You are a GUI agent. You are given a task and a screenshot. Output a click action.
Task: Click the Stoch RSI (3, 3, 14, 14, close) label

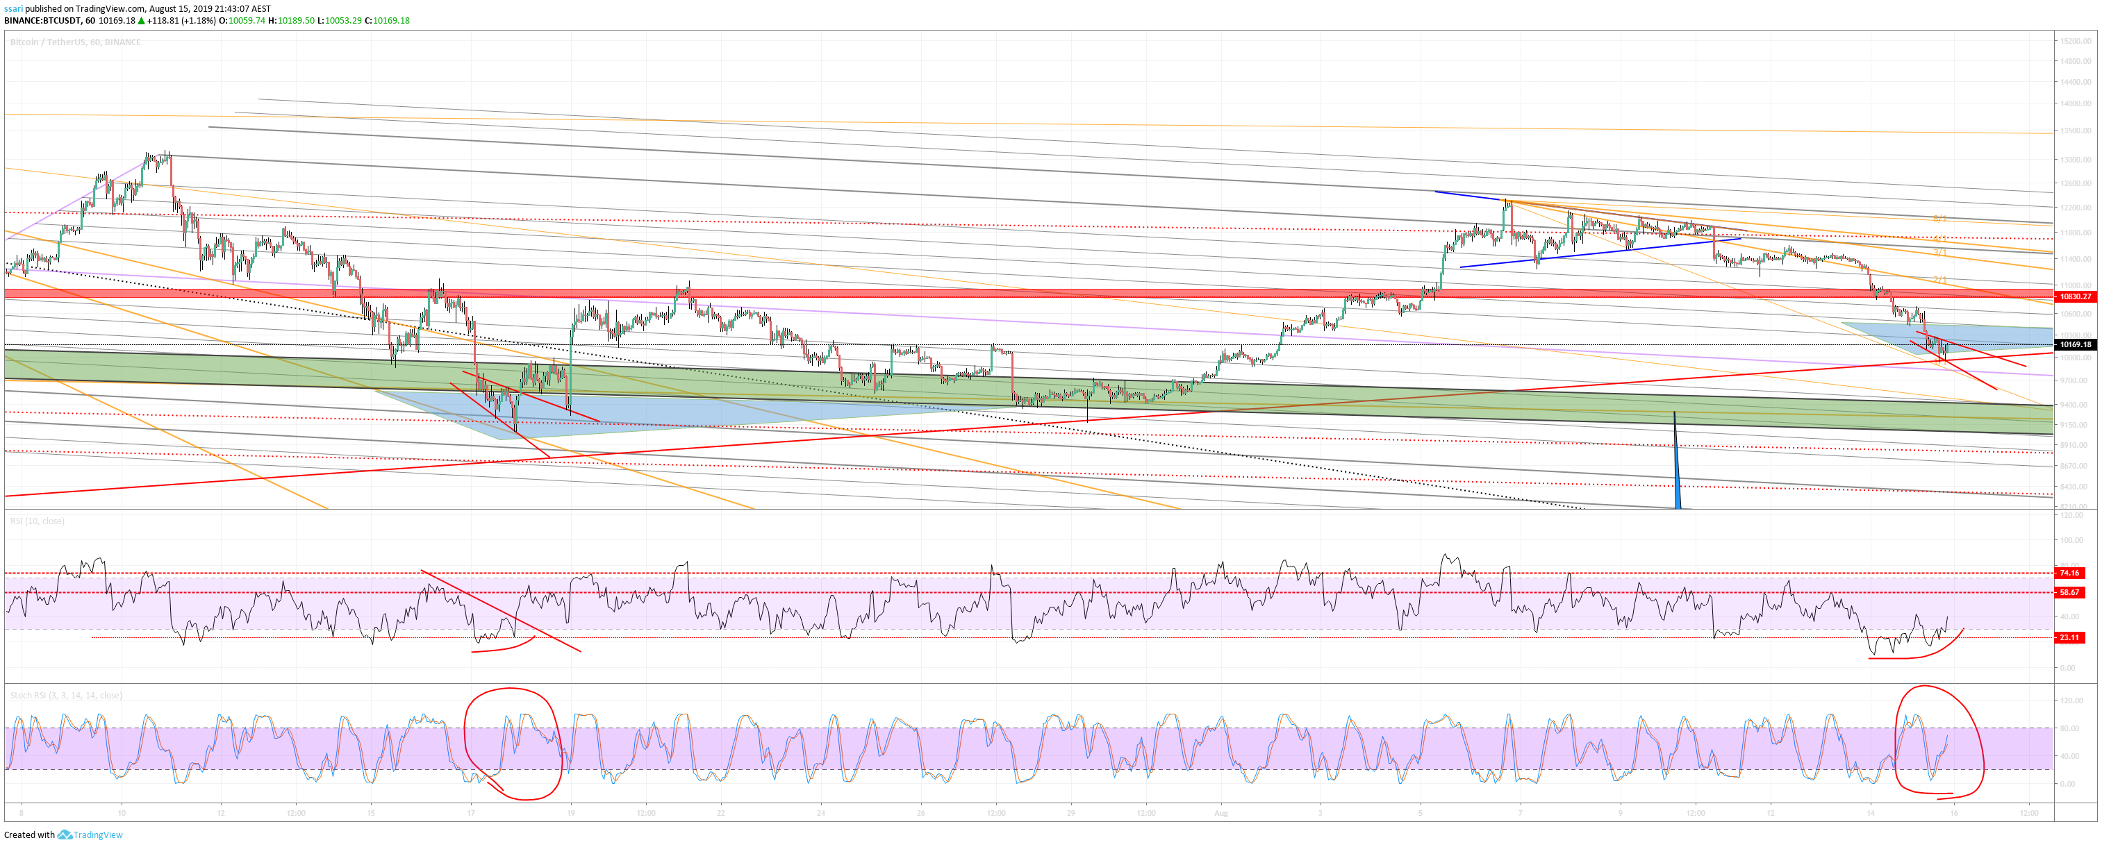coord(66,696)
